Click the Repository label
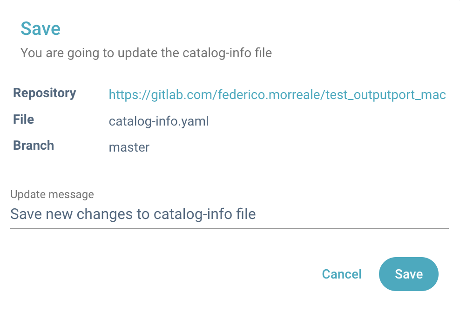This screenshot has width=460, height=312. [45, 93]
